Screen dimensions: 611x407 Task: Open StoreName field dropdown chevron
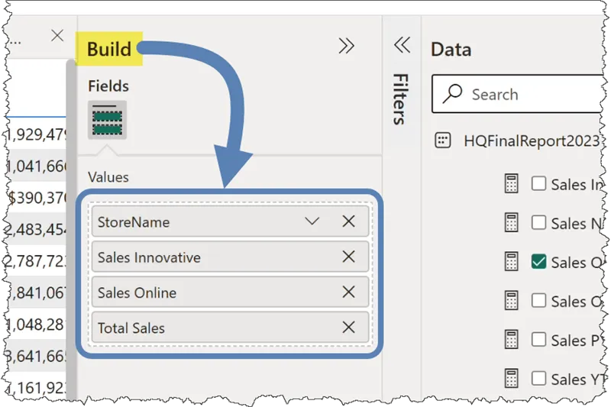(x=312, y=222)
